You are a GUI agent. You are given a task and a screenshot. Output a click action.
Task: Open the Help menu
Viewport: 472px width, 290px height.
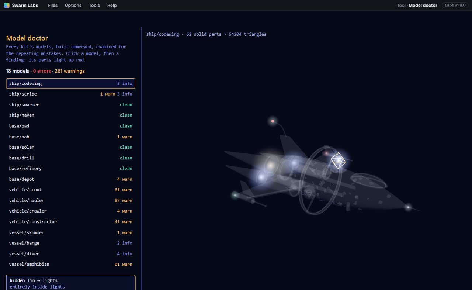[112, 5]
